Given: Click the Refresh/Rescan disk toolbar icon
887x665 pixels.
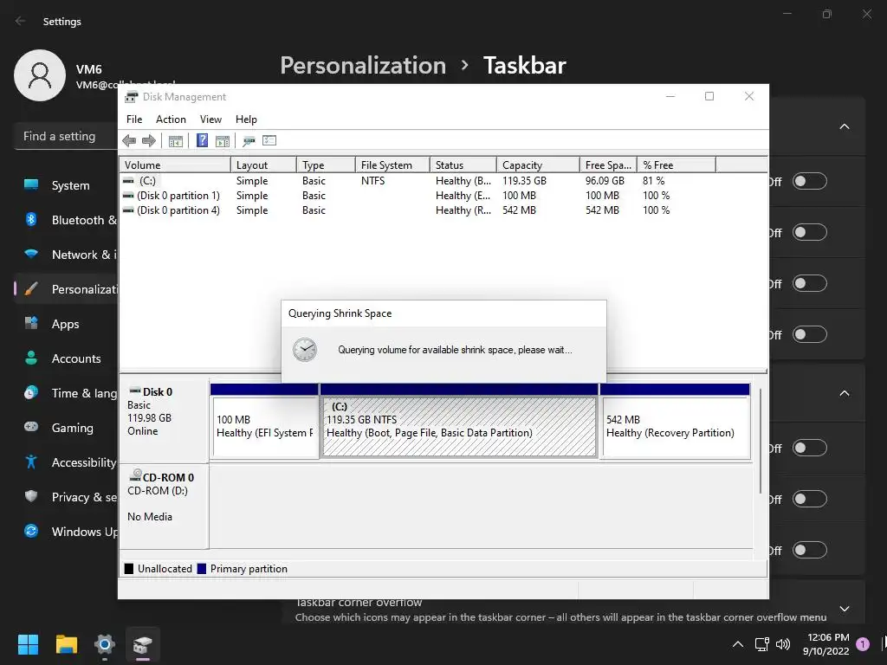Looking at the screenshot, I should tap(249, 141).
